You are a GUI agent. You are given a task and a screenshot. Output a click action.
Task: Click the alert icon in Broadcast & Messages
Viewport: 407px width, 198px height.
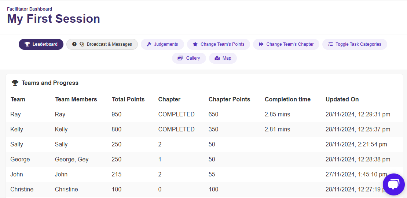74,44
